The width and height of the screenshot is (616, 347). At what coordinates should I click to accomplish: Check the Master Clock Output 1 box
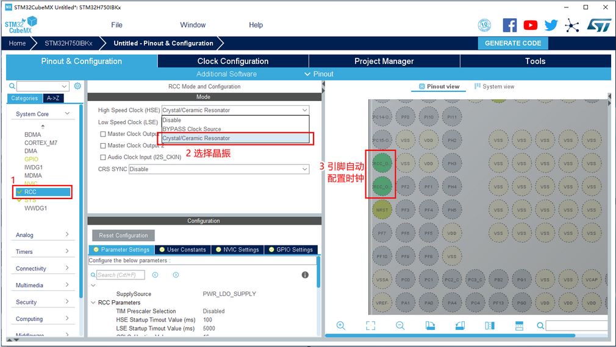coord(103,134)
